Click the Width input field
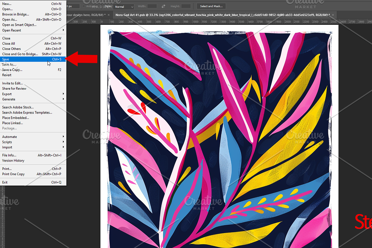Screen dimensions: 372x248 tap(152, 6)
